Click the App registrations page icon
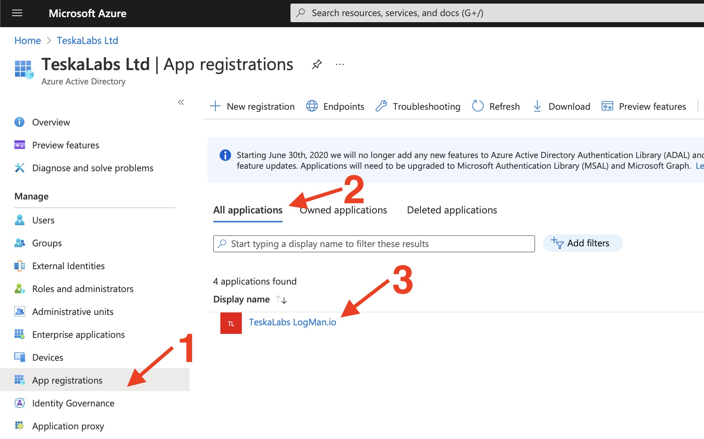 click(24, 69)
